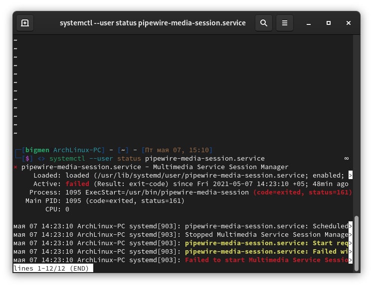Click the yellow 'Failed wi' log line
This screenshot has width=373, height=287.
pos(183,251)
